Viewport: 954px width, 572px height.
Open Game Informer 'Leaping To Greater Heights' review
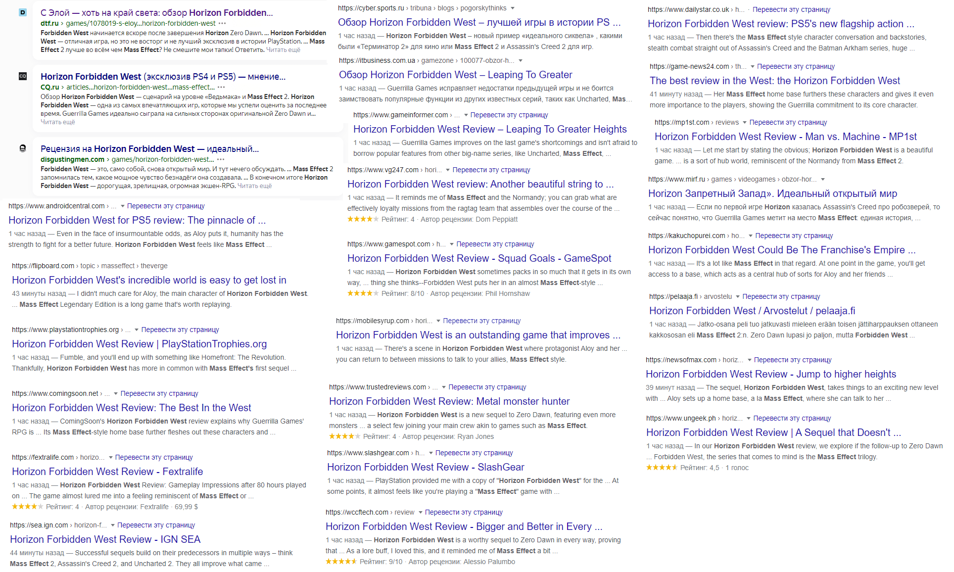coord(490,129)
